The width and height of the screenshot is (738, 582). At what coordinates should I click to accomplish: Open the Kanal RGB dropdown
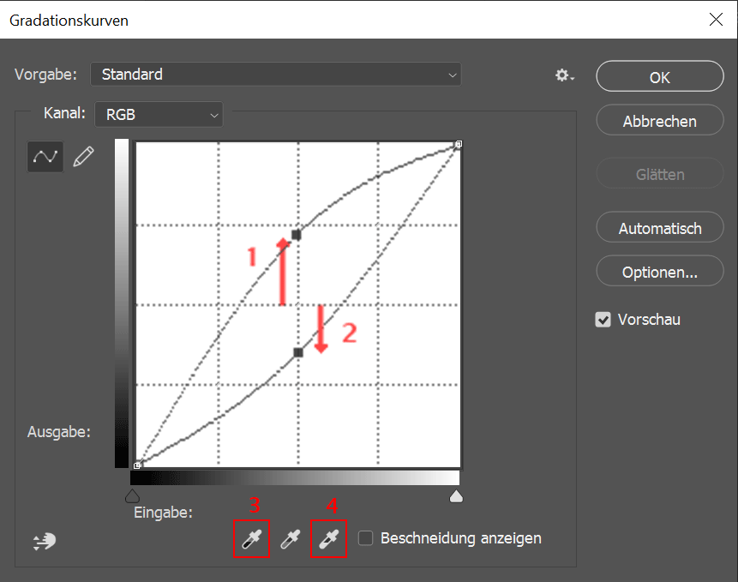click(x=159, y=114)
